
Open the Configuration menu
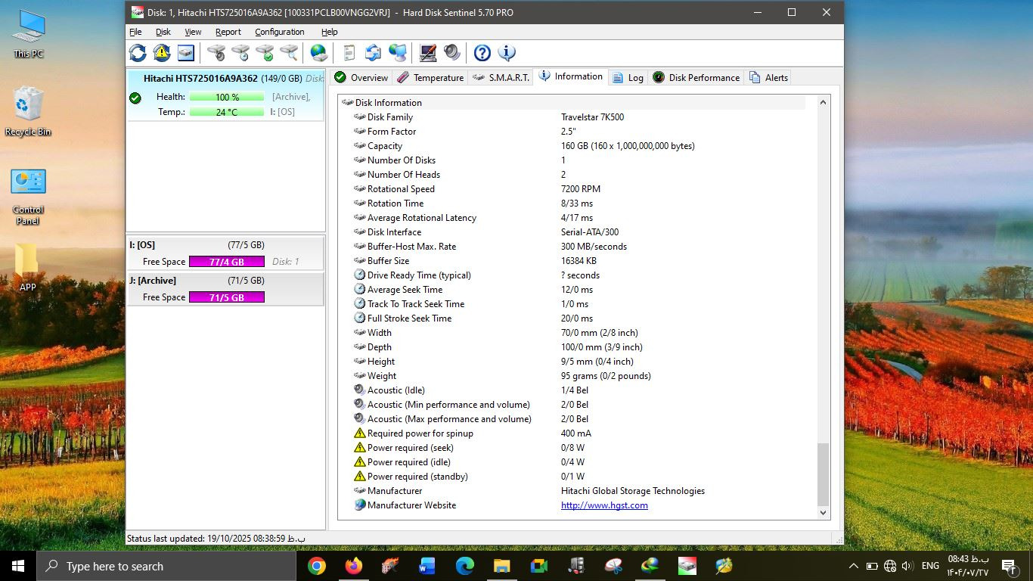click(279, 32)
